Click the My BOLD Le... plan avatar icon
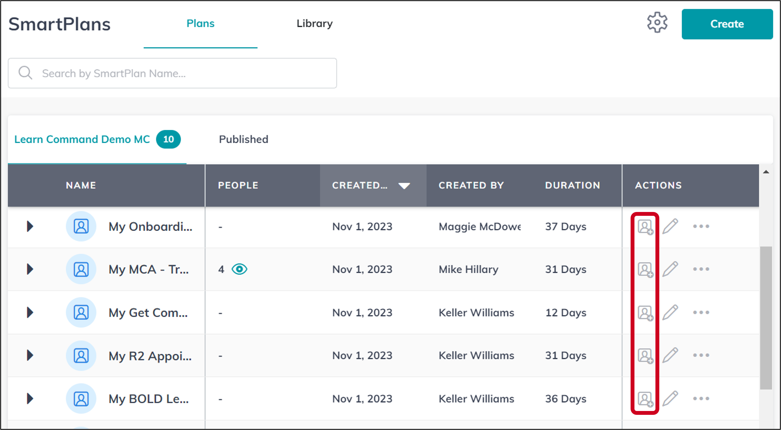This screenshot has width=781, height=430. (81, 399)
